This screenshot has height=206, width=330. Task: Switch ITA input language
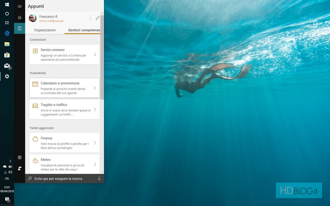point(7,179)
